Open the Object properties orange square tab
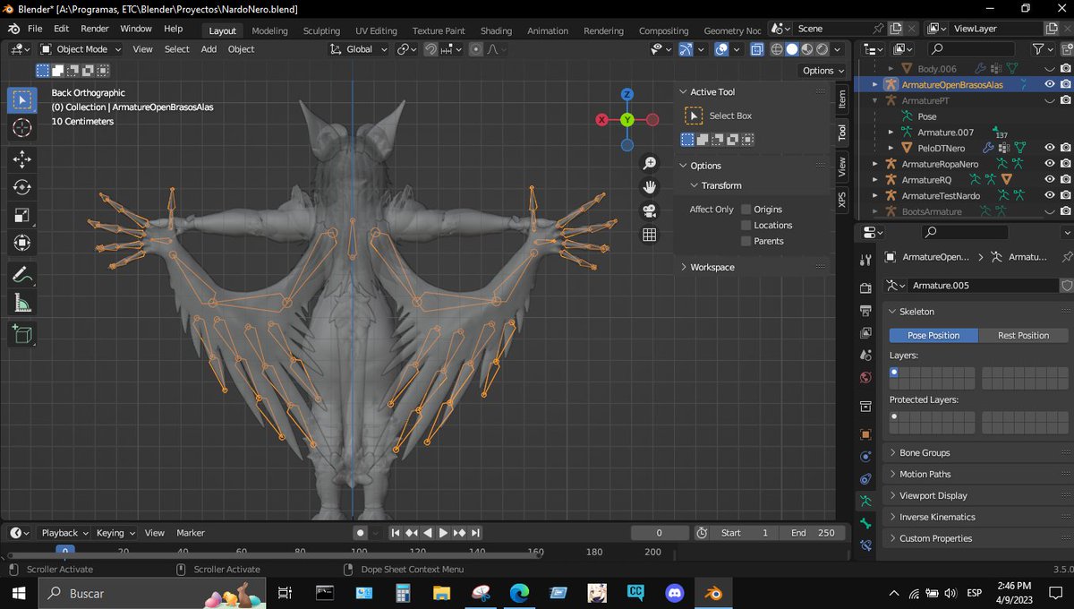 pyautogui.click(x=865, y=434)
